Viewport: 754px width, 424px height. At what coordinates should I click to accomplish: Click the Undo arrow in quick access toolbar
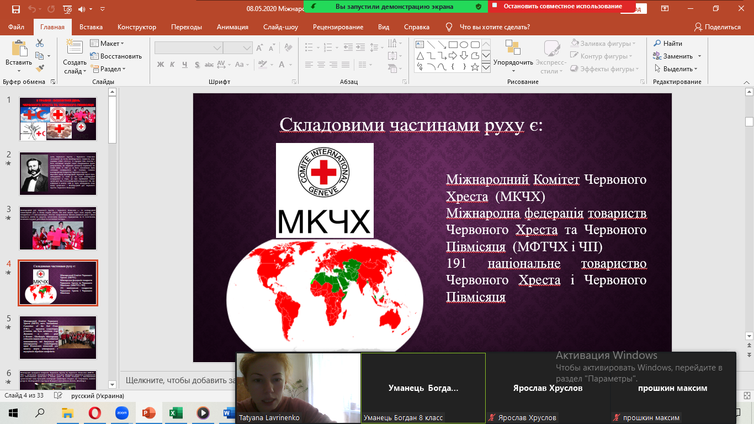point(33,9)
